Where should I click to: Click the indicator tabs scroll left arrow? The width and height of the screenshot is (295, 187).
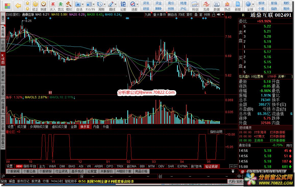(231, 166)
